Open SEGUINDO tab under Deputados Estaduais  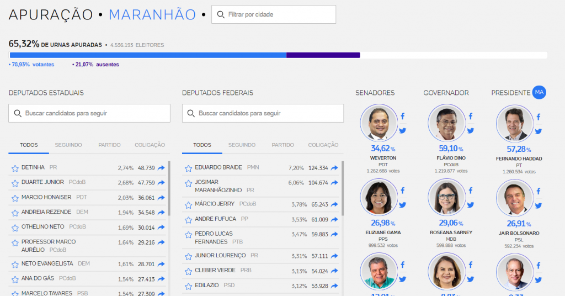pyautogui.click(x=68, y=145)
